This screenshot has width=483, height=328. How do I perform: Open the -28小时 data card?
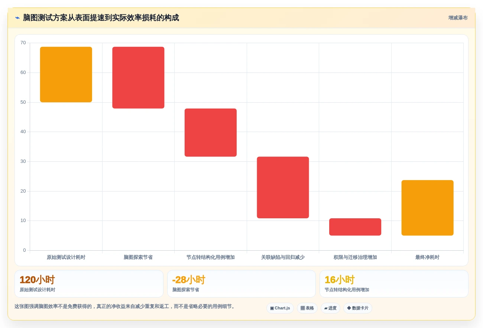(x=241, y=284)
